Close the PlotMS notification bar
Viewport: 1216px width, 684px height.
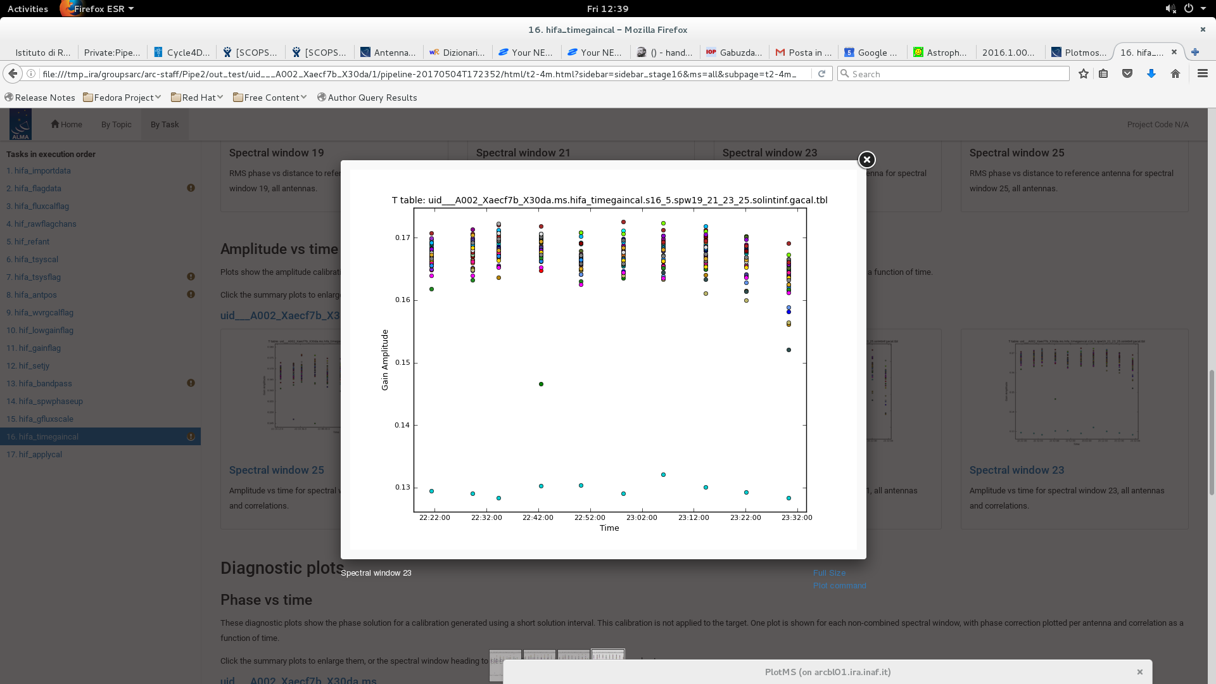click(x=1139, y=672)
